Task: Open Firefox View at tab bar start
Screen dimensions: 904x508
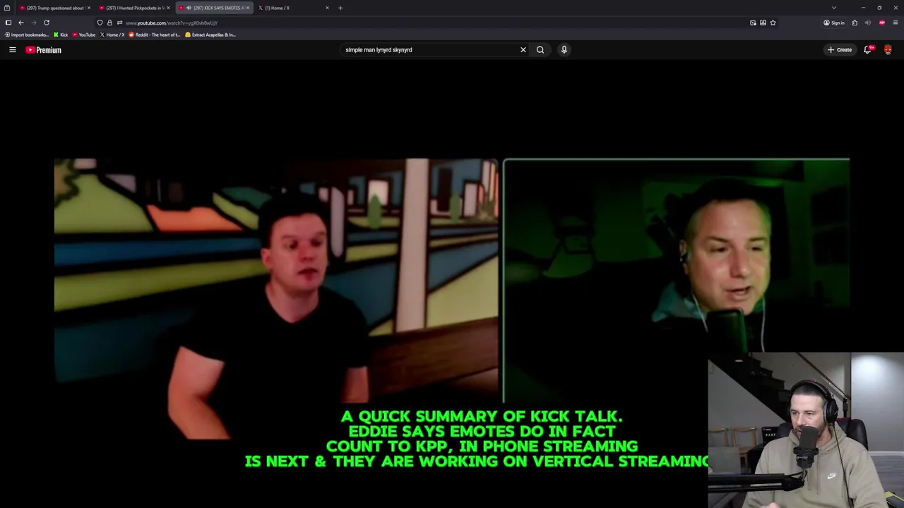Action: [x=7, y=8]
